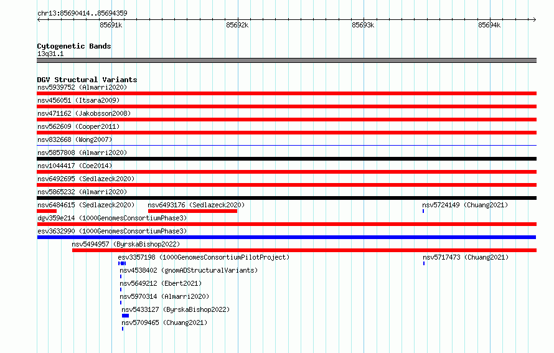The width and height of the screenshot is (554, 353).
Task: Click the right arrow end of the ruler
Action: coord(534,19)
